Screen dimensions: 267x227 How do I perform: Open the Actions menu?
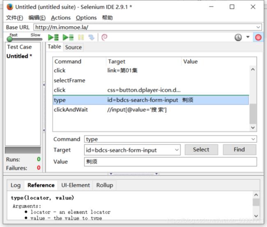61,18
